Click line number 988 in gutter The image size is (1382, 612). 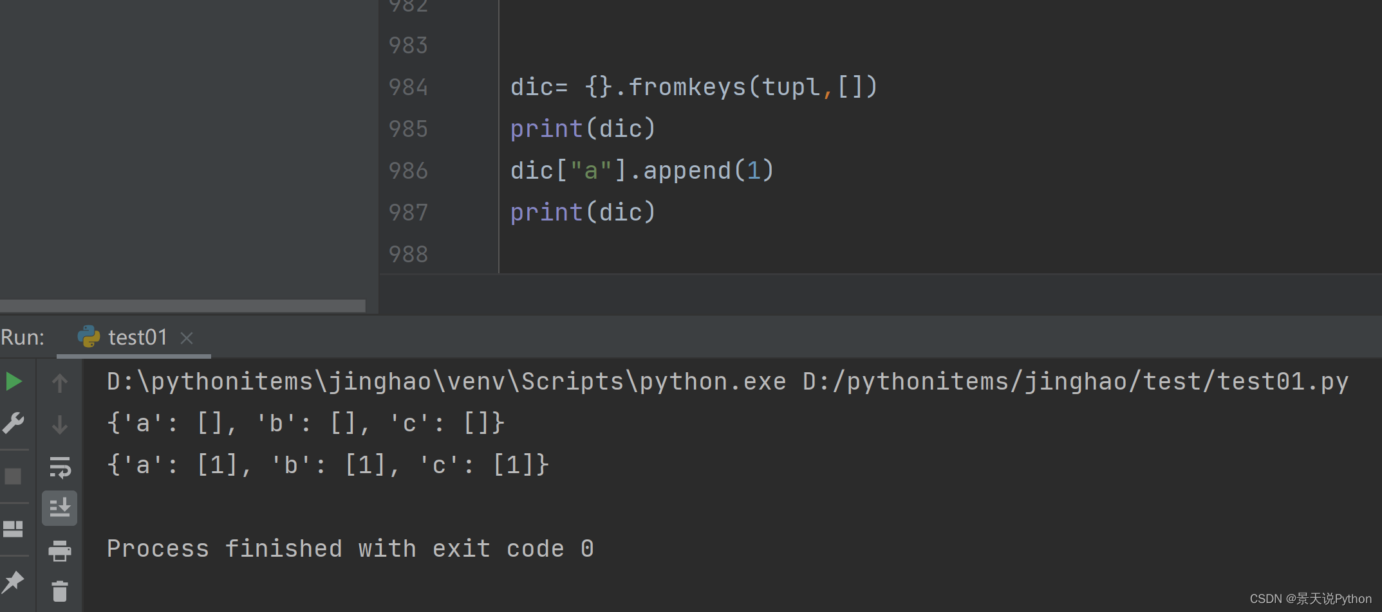pyautogui.click(x=408, y=254)
